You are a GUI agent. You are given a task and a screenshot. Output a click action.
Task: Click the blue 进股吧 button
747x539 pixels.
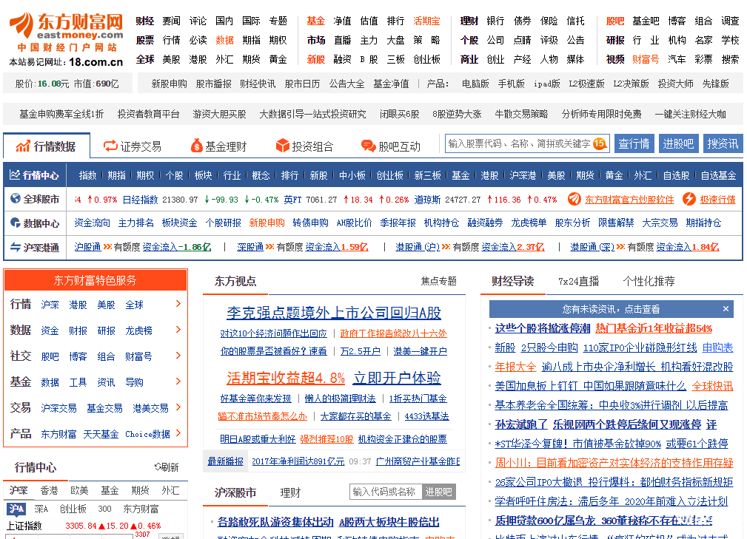click(678, 143)
